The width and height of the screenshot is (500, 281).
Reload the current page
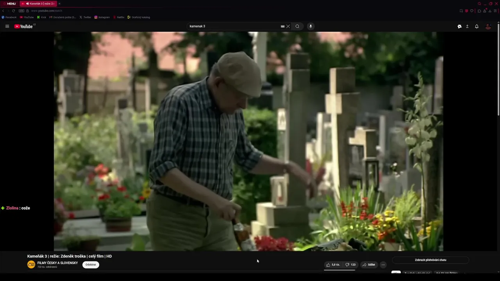pos(13,11)
